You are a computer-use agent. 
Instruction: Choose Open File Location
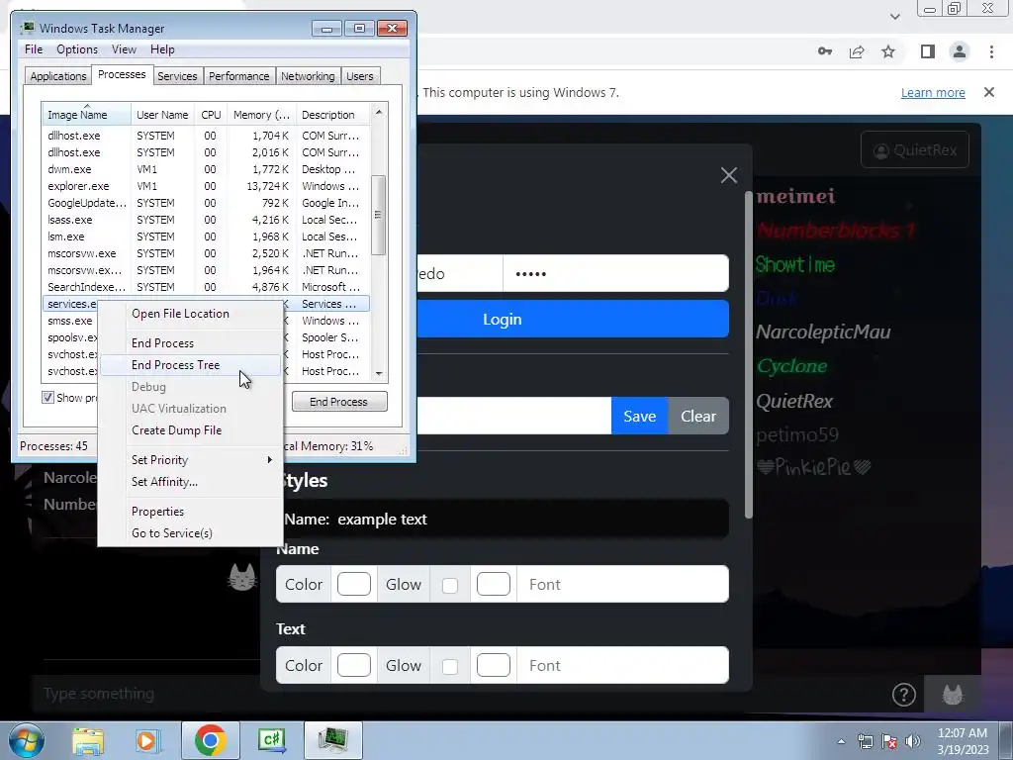[191, 314]
